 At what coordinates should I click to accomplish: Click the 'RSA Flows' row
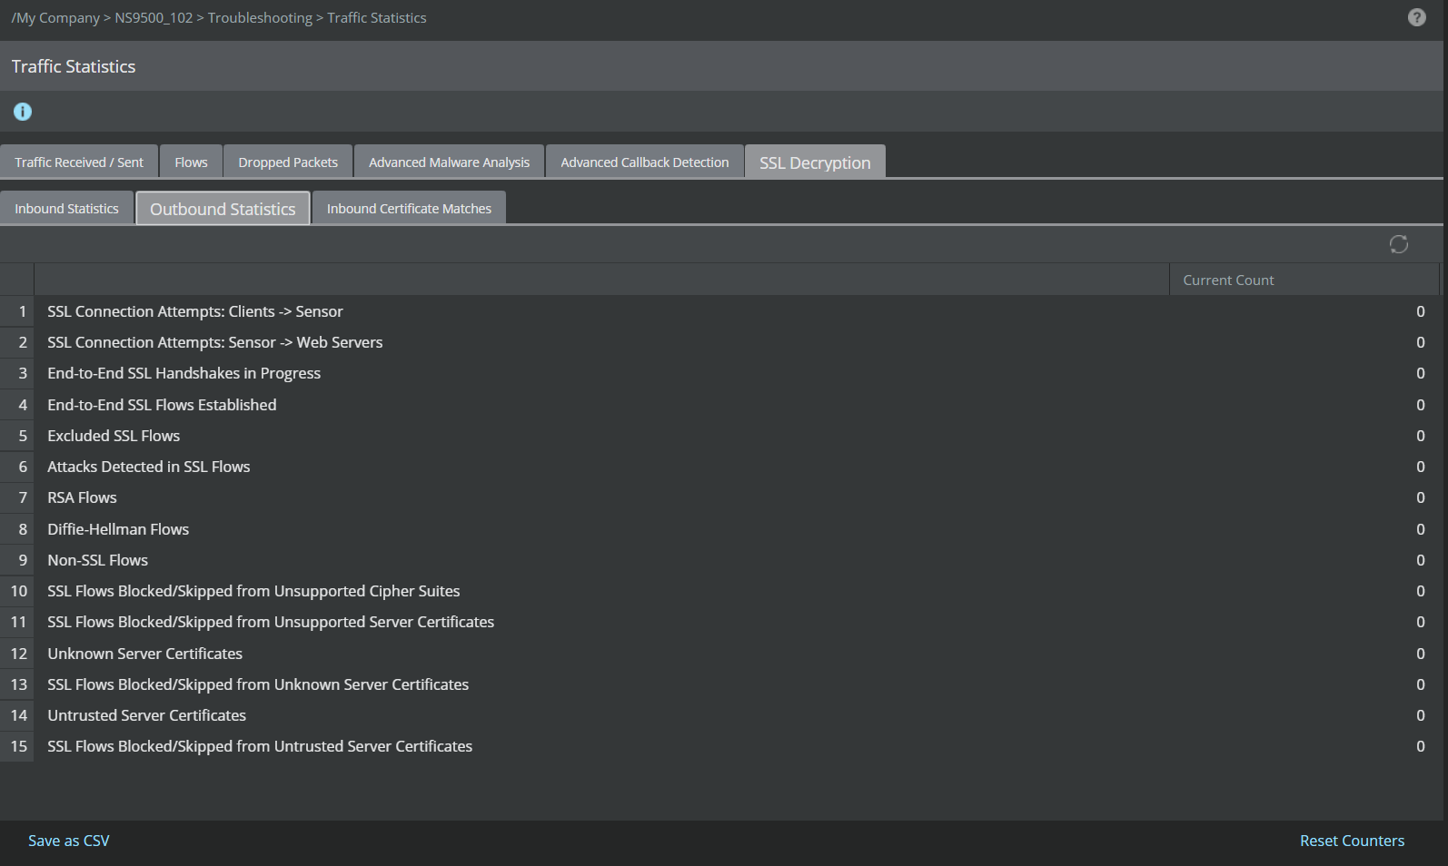pos(719,497)
